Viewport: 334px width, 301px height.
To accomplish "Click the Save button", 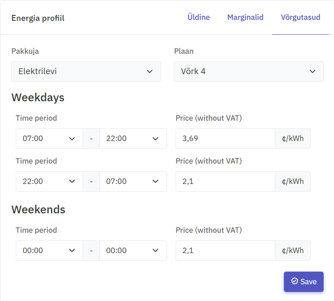I will click(x=304, y=282).
